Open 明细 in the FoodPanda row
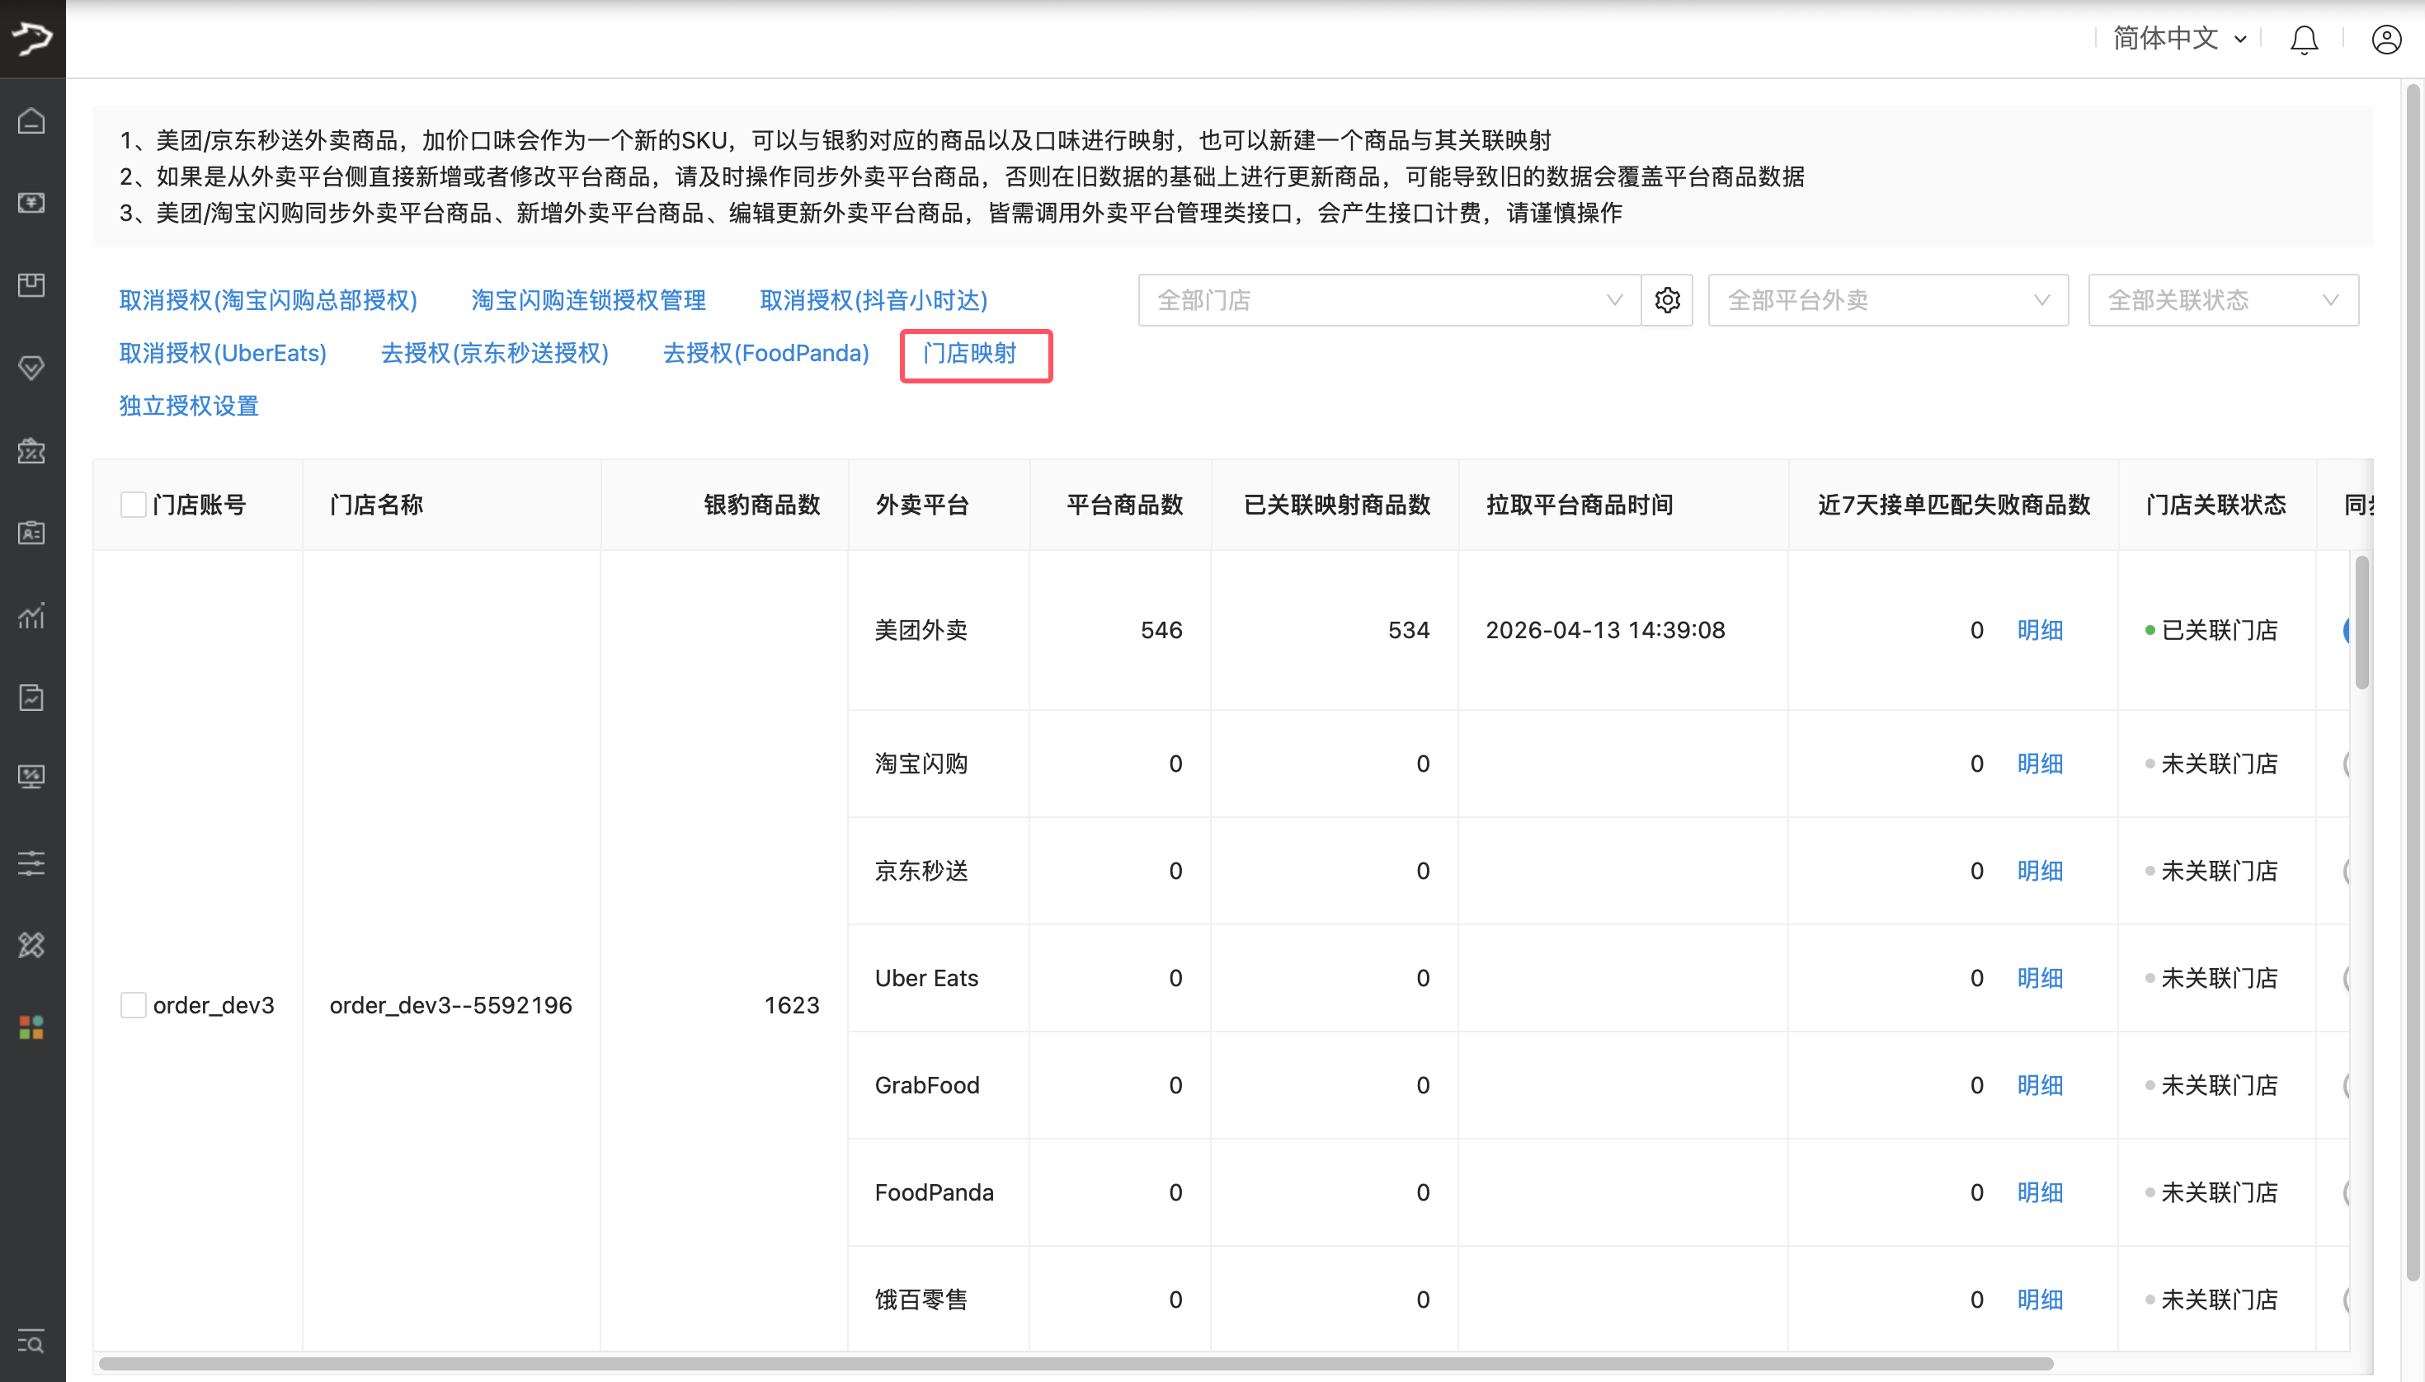Viewport: 2425px width, 1382px height. pyautogui.click(x=2040, y=1193)
